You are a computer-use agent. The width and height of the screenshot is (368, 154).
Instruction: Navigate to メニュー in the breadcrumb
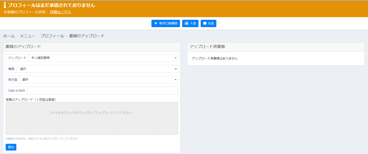(28, 36)
